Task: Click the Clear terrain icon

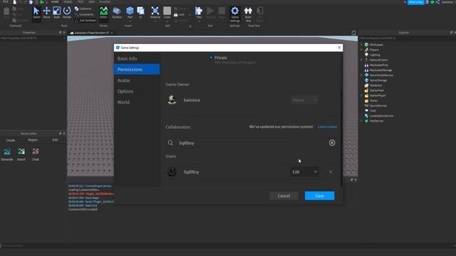Action: 36,154
